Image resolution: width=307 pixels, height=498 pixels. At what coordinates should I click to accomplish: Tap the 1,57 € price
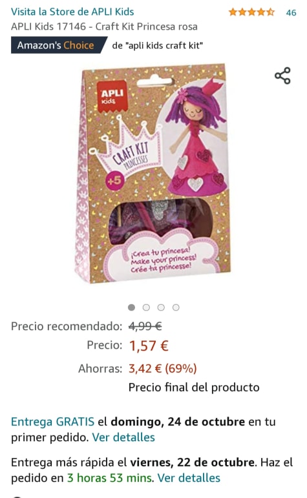tap(149, 346)
